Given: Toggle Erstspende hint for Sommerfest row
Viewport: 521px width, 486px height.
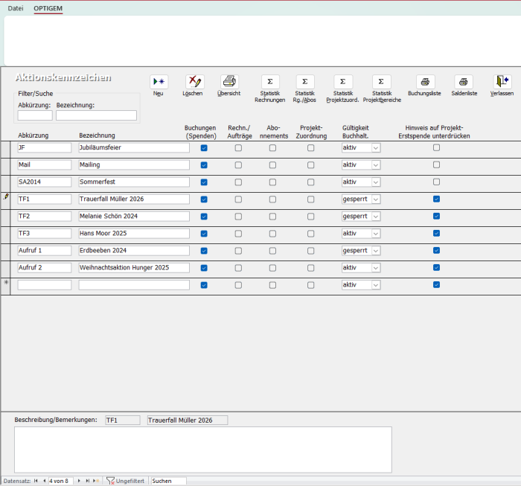Looking at the screenshot, I should tap(436, 182).
